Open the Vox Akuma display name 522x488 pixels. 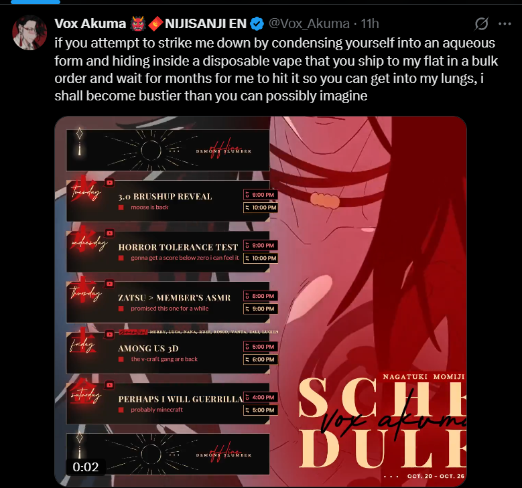(x=90, y=23)
